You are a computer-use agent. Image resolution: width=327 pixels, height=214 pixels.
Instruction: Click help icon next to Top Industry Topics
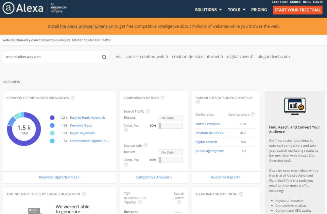[x=84, y=194]
